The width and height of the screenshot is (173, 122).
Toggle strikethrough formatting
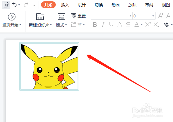(x=128, y=24)
